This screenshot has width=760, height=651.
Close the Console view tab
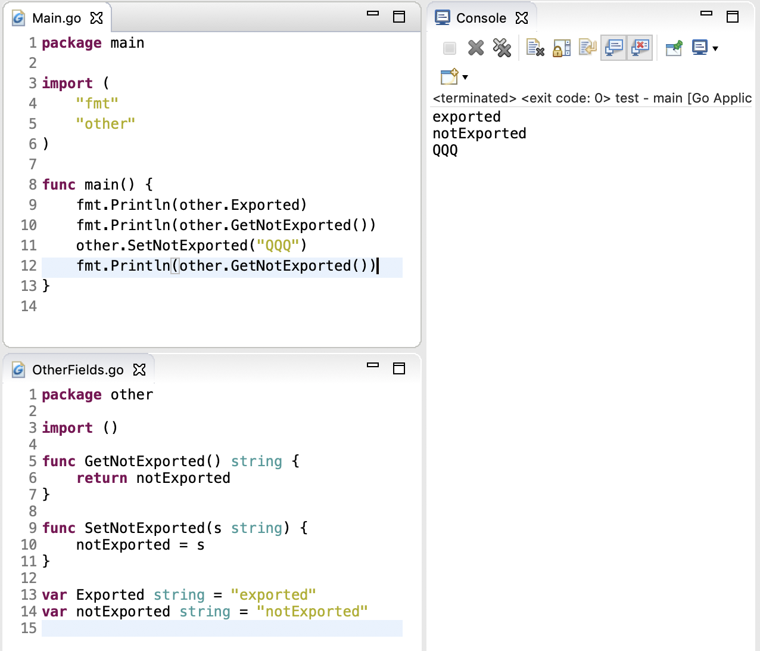(522, 18)
